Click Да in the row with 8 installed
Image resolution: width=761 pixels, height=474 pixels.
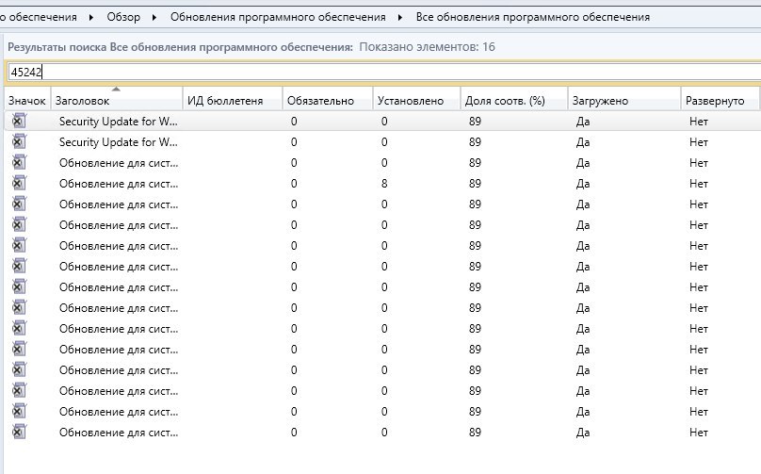[583, 184]
